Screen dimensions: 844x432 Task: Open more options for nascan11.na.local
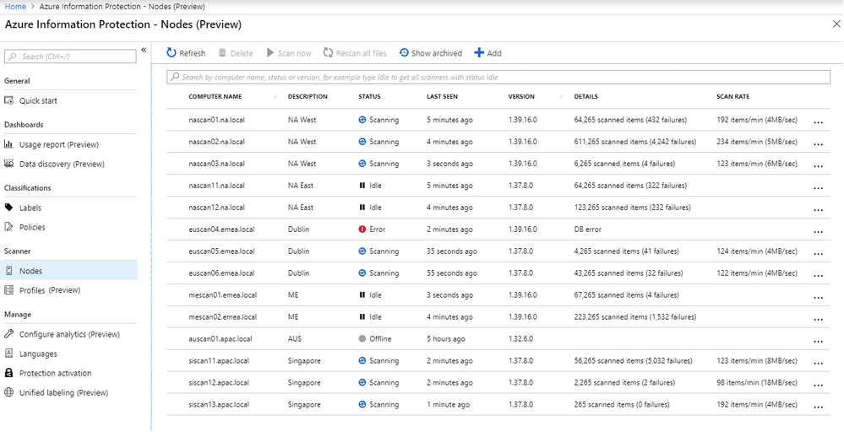[818, 188]
